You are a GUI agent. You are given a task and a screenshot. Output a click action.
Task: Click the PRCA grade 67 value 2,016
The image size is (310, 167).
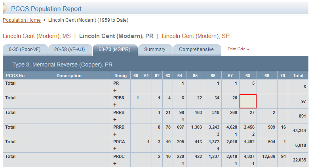pyautogui.click(x=232, y=142)
